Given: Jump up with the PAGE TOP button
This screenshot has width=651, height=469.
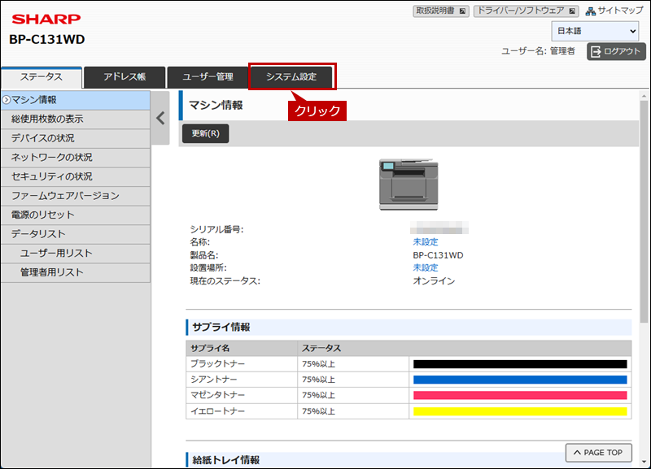Looking at the screenshot, I should (598, 453).
